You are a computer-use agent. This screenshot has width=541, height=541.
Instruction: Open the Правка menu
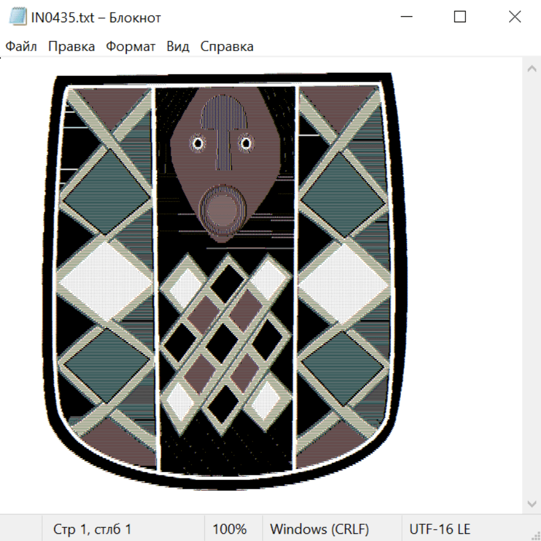click(71, 46)
